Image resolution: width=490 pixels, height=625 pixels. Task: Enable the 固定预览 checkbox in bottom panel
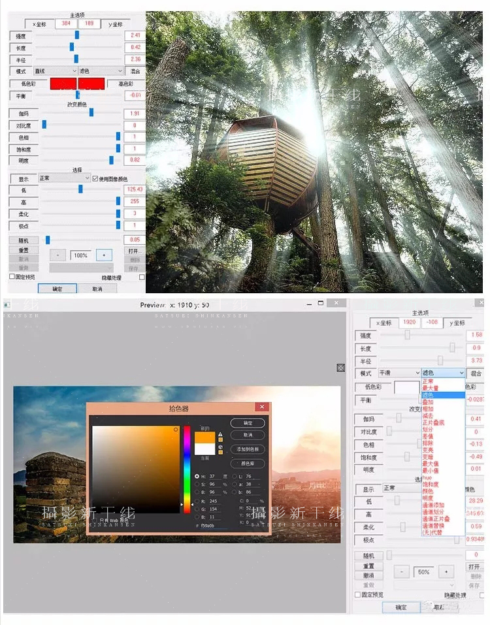coord(357,595)
